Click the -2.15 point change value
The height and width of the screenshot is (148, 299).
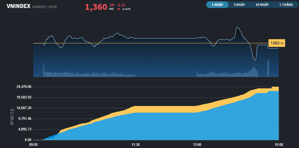click(x=121, y=5)
